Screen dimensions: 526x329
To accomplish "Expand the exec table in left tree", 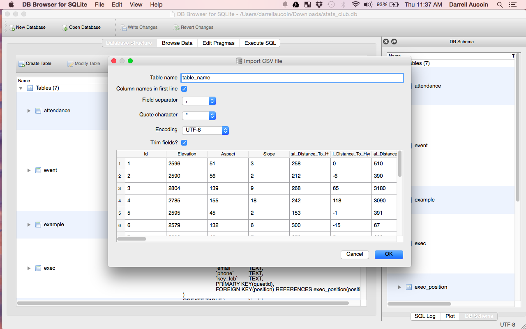I will click(x=29, y=268).
